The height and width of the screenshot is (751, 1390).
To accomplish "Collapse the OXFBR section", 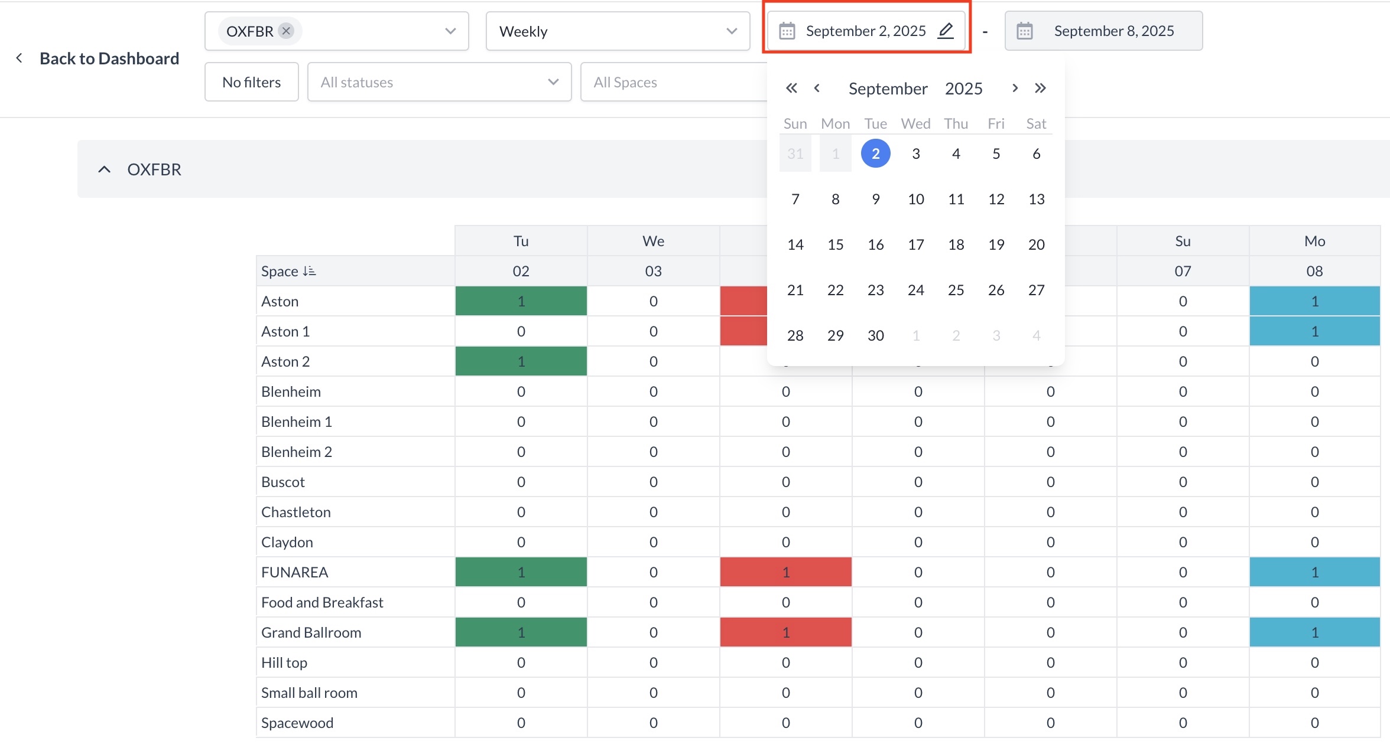I will click(104, 169).
